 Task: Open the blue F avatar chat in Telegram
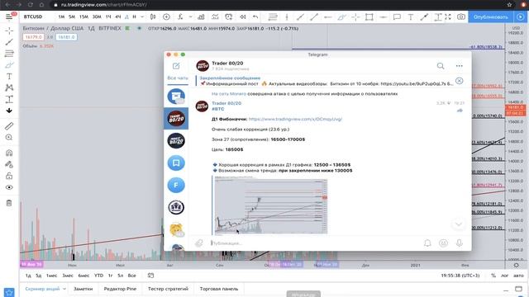(176, 185)
